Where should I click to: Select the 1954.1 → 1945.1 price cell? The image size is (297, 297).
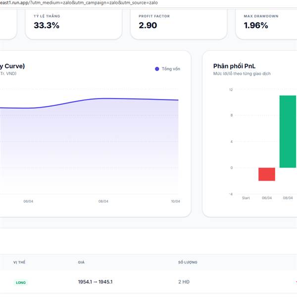click(x=95, y=282)
